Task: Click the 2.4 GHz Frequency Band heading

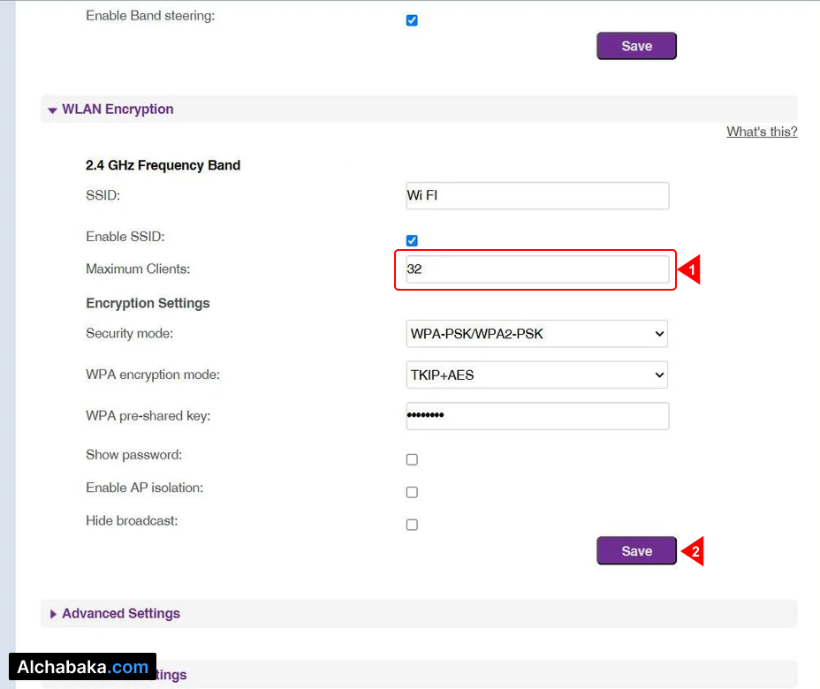Action: pyautogui.click(x=163, y=165)
